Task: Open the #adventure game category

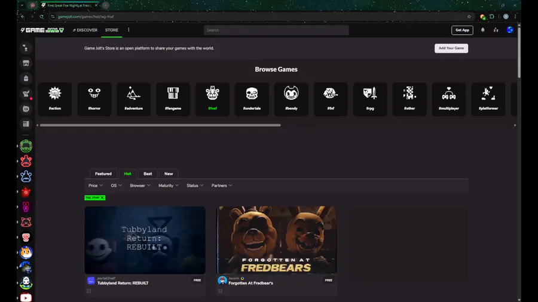Action: (133, 99)
